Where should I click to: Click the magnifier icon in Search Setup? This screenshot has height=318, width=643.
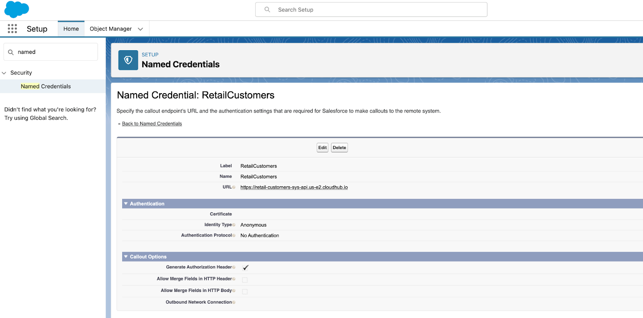pyautogui.click(x=267, y=10)
